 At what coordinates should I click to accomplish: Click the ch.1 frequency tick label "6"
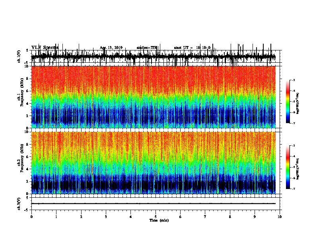pyautogui.click(x=28, y=91)
